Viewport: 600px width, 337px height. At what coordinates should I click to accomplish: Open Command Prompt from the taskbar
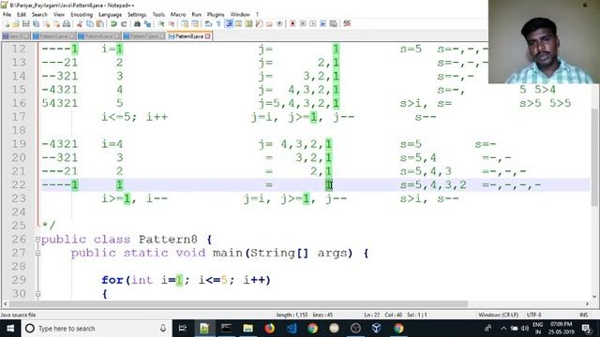point(226,329)
